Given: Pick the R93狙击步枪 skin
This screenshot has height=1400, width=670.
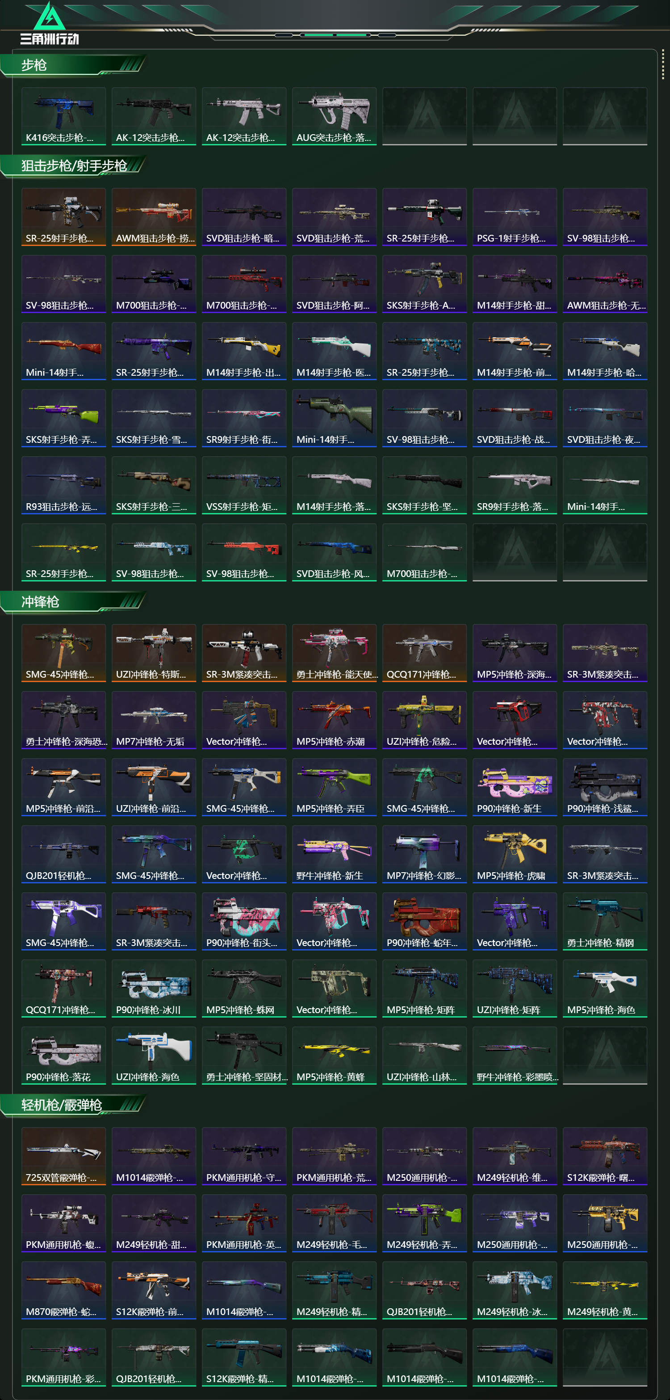Looking at the screenshot, I should [63, 485].
